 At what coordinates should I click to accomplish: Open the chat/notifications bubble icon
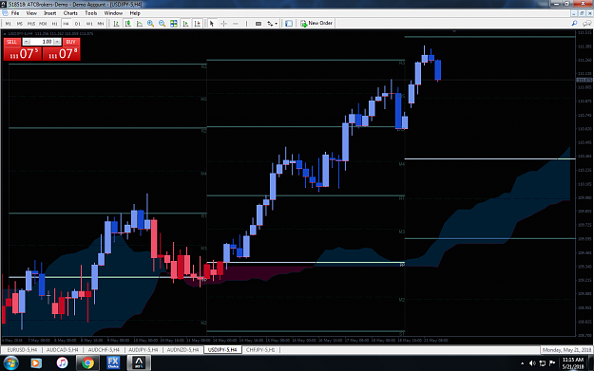tap(586, 24)
